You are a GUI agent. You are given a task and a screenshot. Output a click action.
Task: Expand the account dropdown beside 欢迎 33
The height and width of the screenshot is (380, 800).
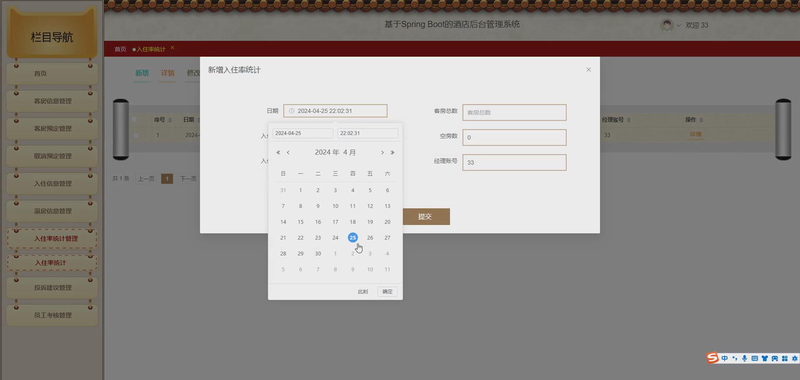click(x=679, y=25)
